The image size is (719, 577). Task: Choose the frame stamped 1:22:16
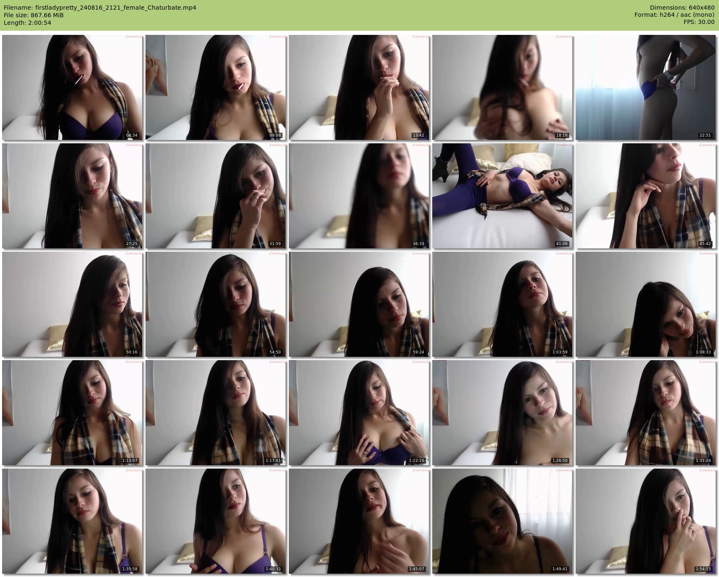tap(359, 413)
